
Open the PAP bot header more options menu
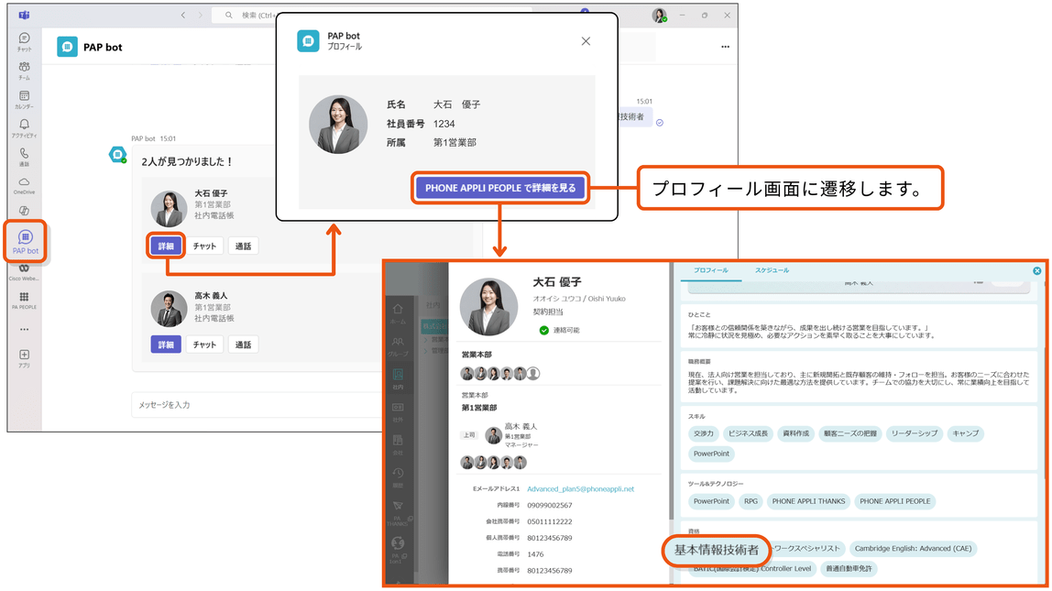(725, 47)
